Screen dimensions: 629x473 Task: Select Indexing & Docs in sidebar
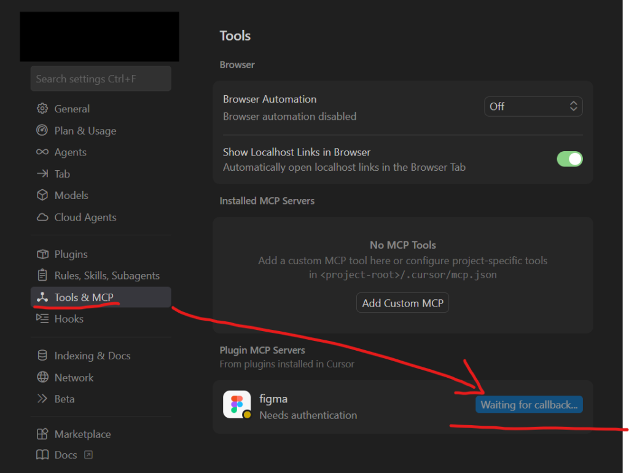[92, 356]
